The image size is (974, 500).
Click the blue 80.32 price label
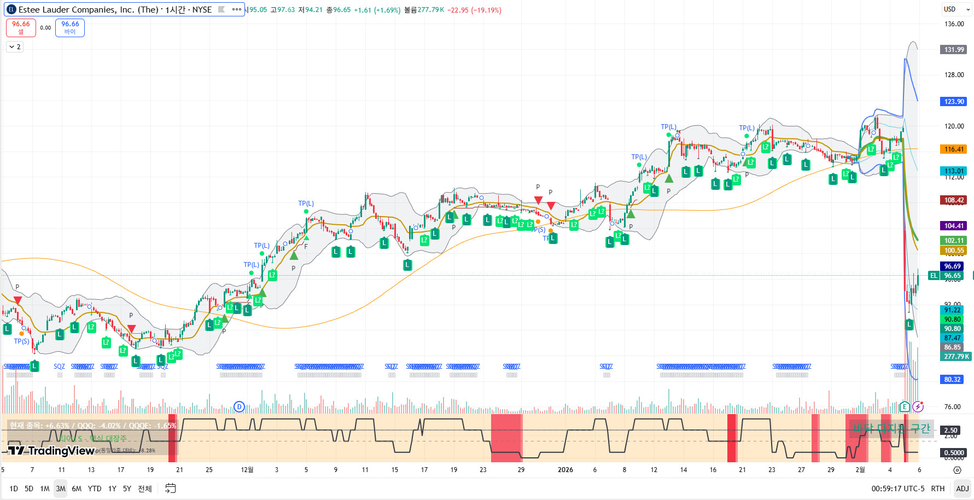[x=953, y=380]
